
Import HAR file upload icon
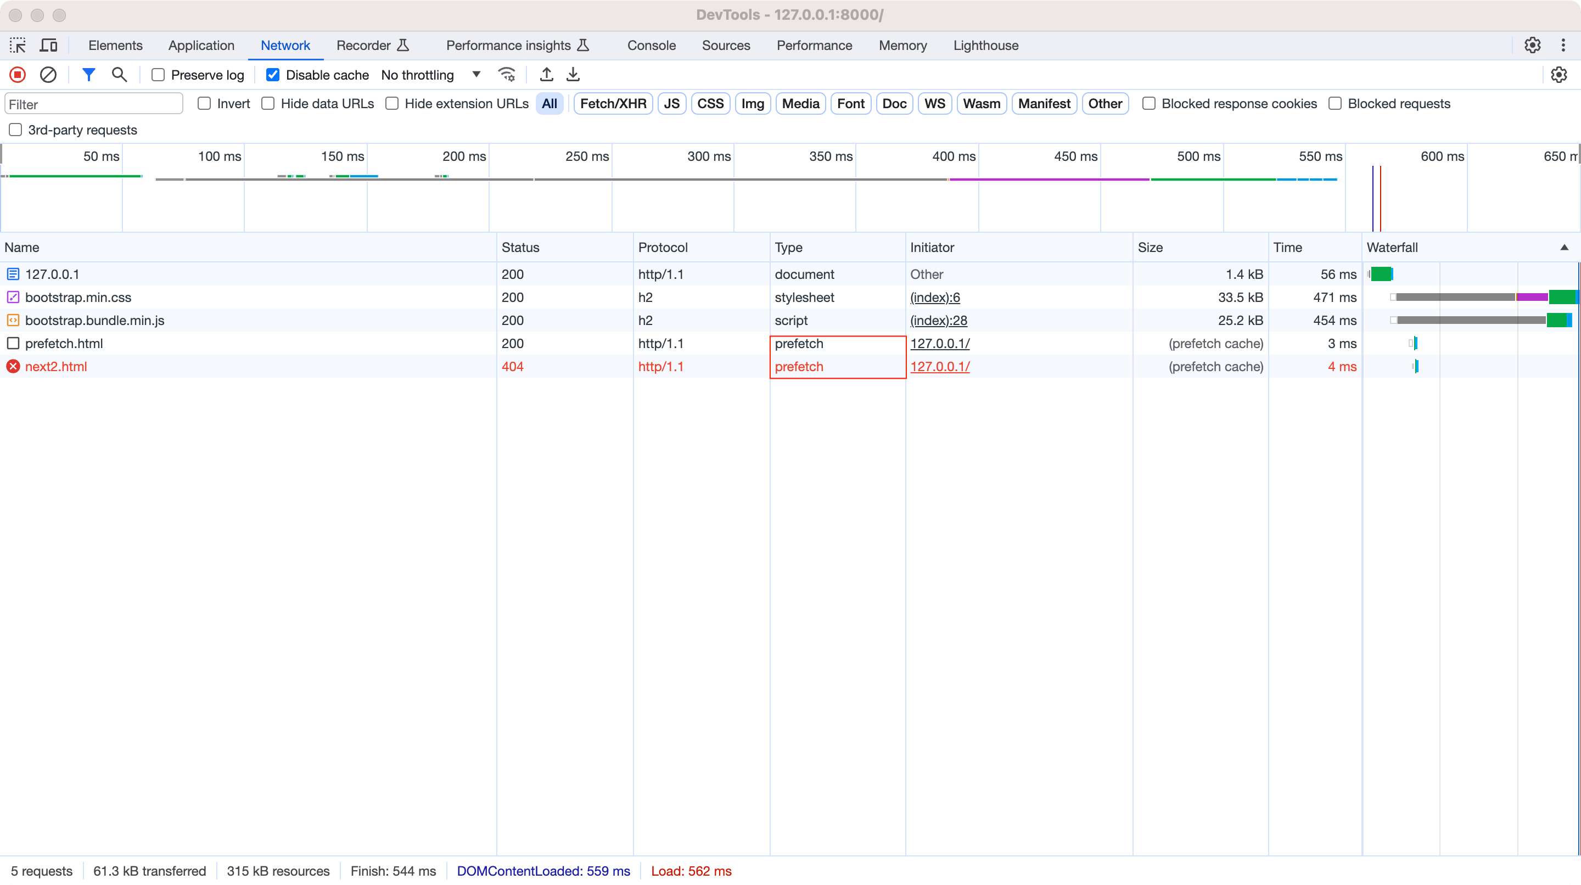click(x=546, y=75)
